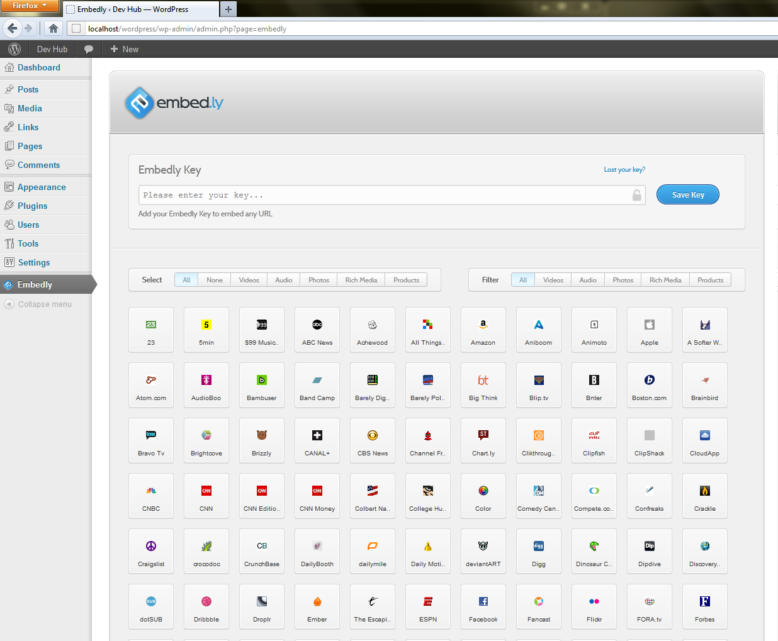Select the Apple provider tile
778x641 pixels.
coord(650,330)
